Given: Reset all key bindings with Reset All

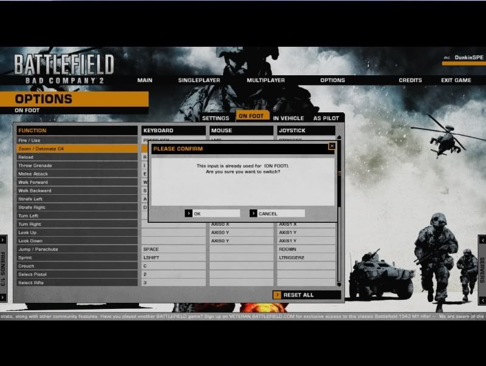Looking at the screenshot, I should point(307,295).
